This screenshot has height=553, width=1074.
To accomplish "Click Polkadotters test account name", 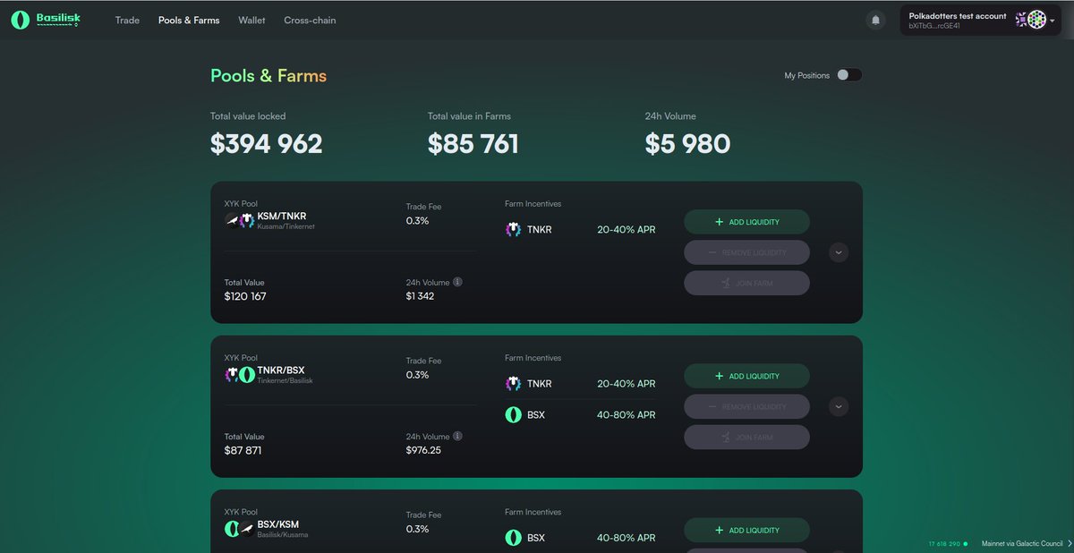I will [x=958, y=16].
